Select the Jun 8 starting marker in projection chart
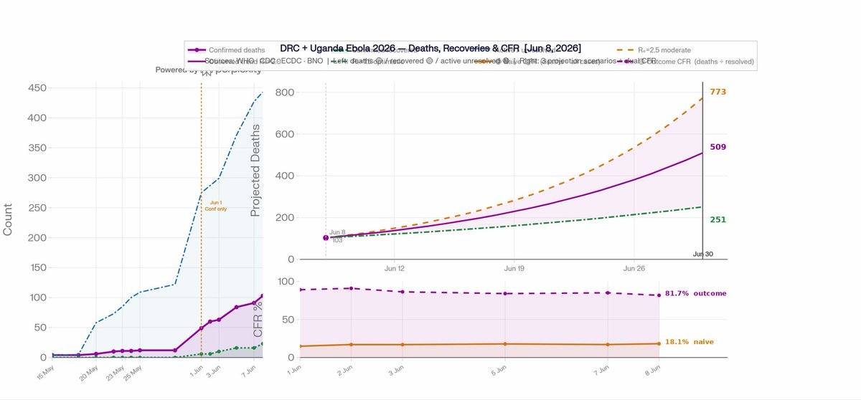The height and width of the screenshot is (400, 861). [x=326, y=237]
